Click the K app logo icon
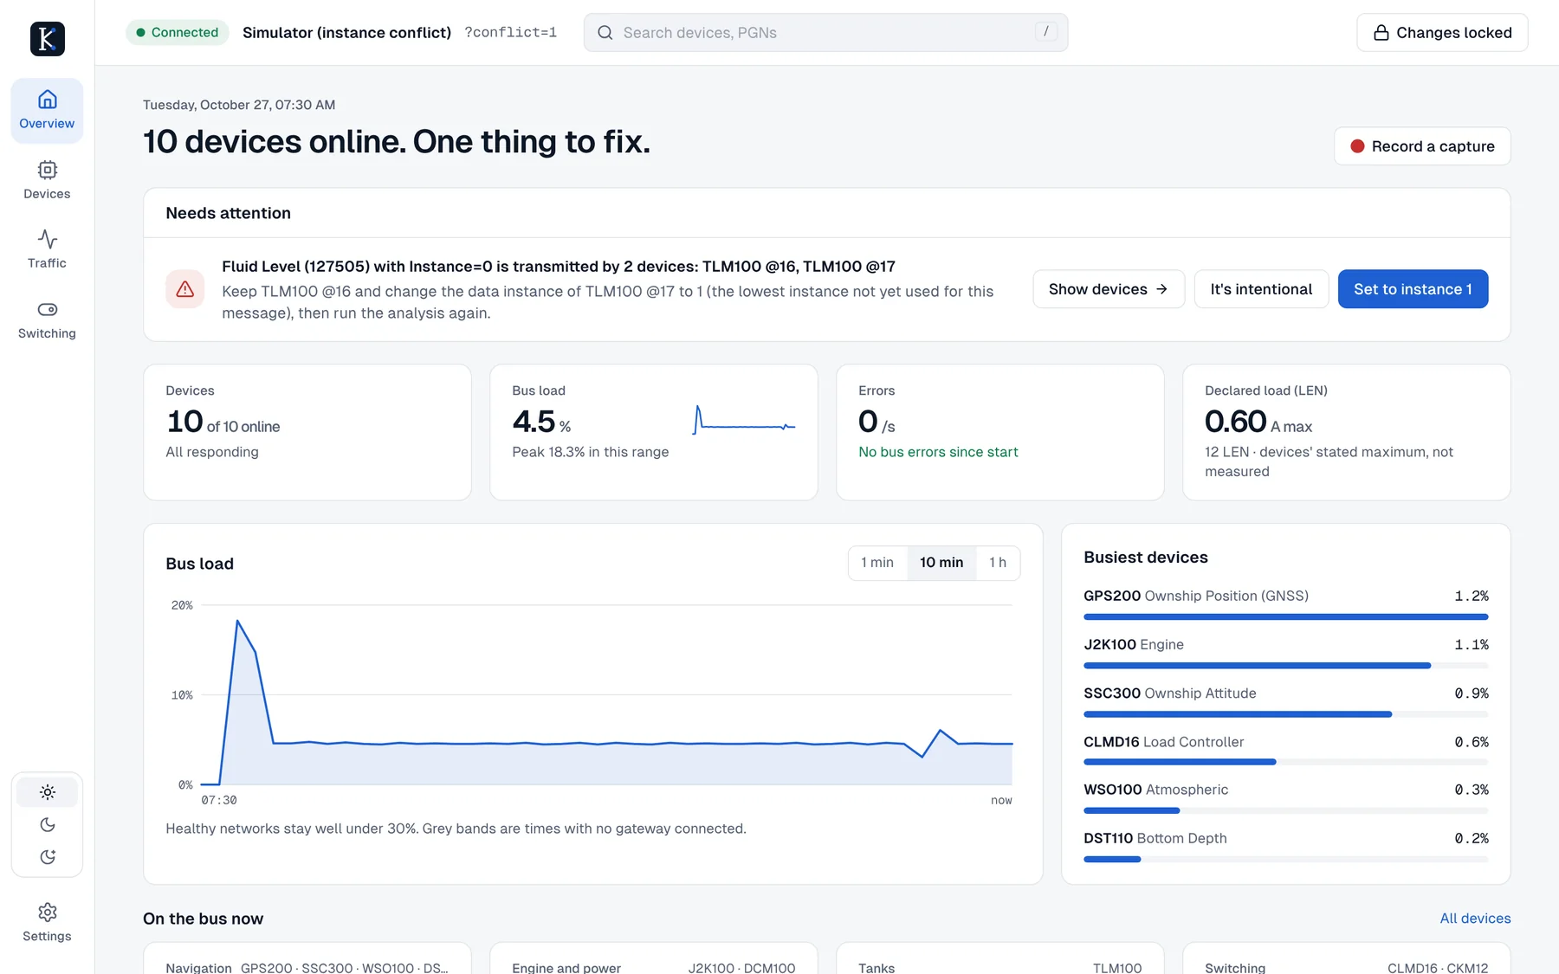This screenshot has width=1559, height=974. tap(48, 39)
